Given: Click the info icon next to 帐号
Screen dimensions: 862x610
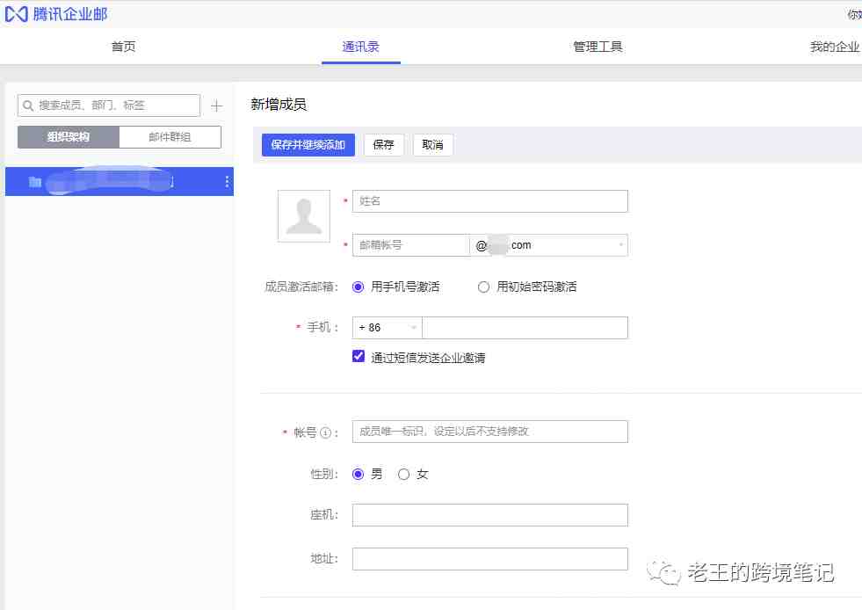Looking at the screenshot, I should tap(325, 432).
